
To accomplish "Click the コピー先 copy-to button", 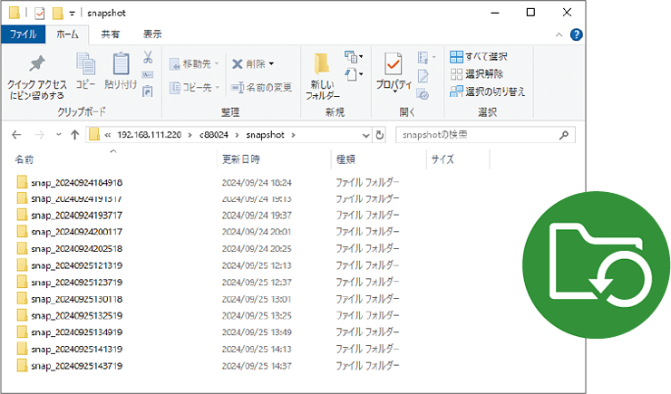I will coord(194,87).
